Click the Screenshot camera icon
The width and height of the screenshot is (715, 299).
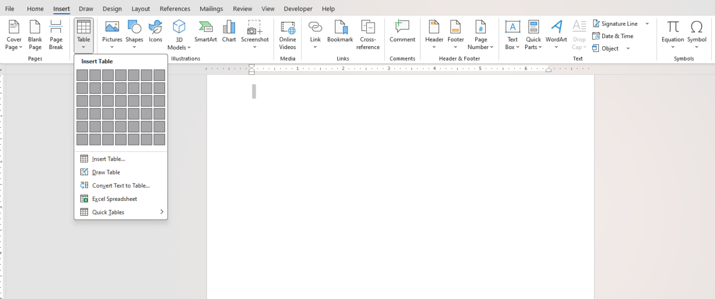click(x=255, y=28)
